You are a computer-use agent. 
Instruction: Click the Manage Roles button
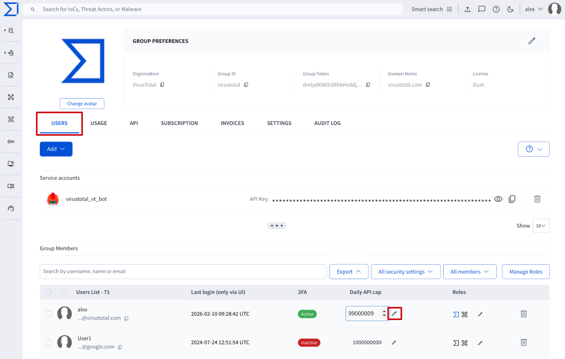[525, 272]
